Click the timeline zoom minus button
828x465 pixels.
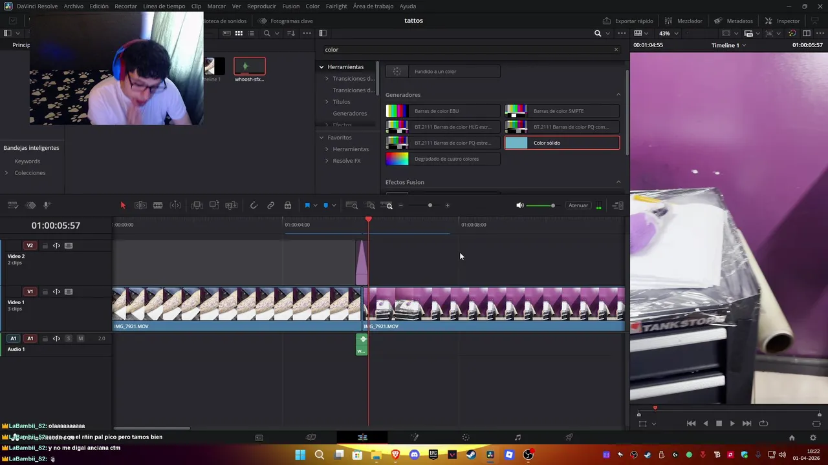pyautogui.click(x=401, y=205)
